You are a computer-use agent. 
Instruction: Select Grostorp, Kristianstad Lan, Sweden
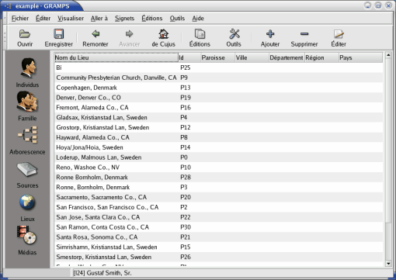pyautogui.click(x=218, y=127)
